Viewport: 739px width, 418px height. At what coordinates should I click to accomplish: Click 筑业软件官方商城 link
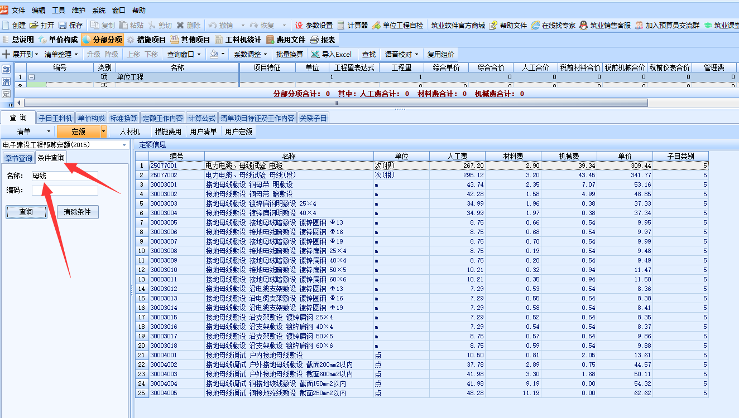(458, 25)
